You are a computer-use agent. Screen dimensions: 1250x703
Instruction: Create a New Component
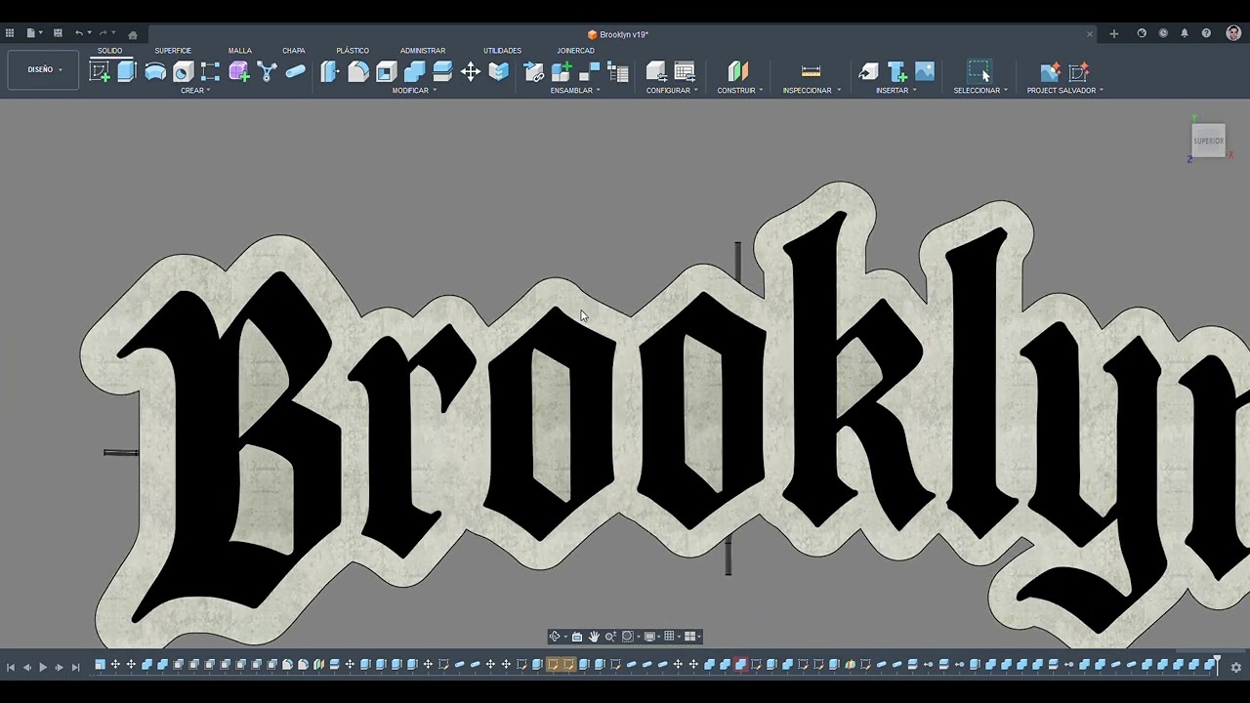[562, 71]
